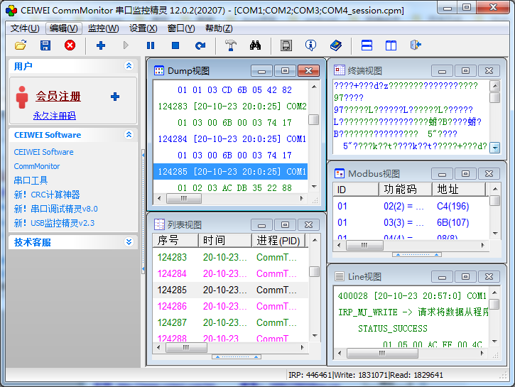
Task: Open the 设置(X) menu
Action: tap(143, 28)
